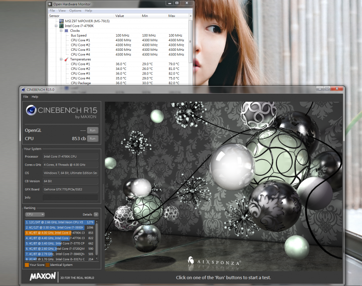Open Help menu in Cinebench

coord(35,97)
